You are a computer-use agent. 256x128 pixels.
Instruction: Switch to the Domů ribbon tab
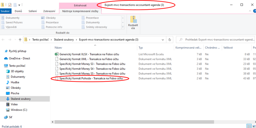click(18, 11)
